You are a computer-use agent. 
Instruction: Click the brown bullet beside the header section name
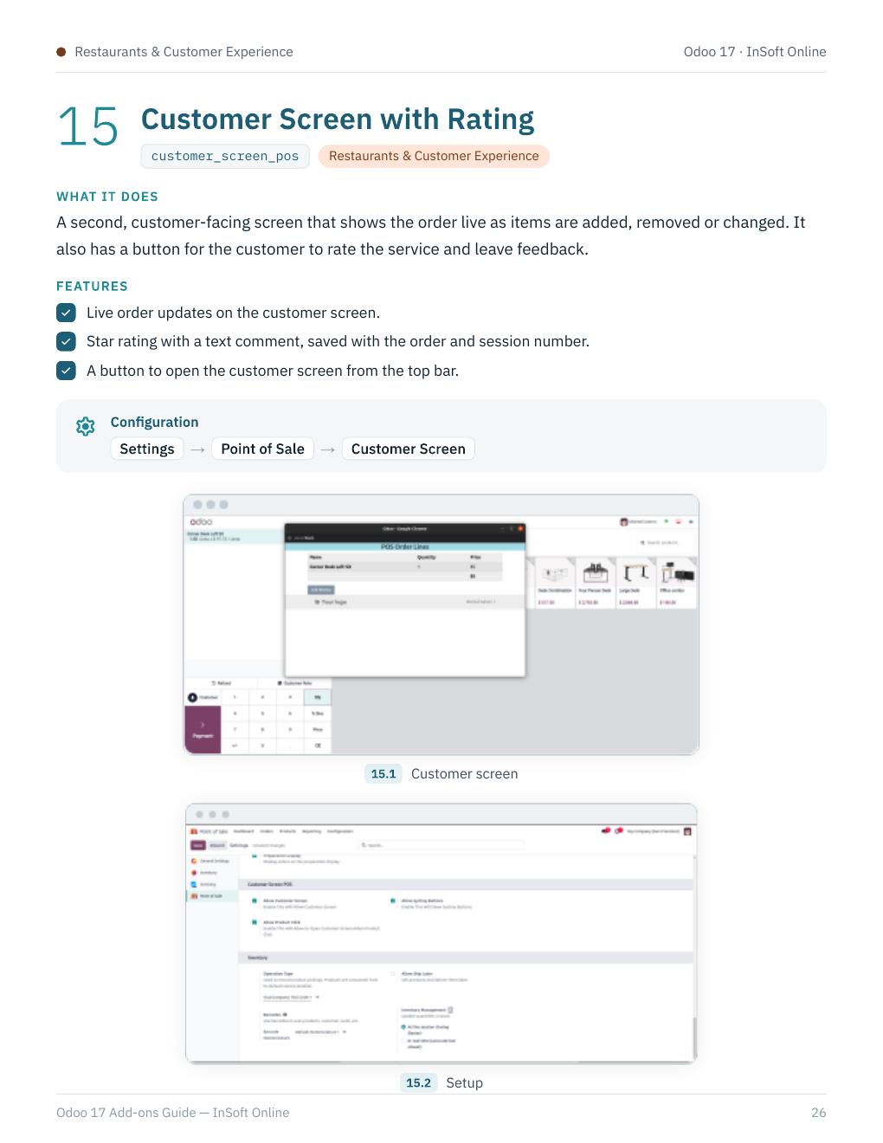[61, 52]
